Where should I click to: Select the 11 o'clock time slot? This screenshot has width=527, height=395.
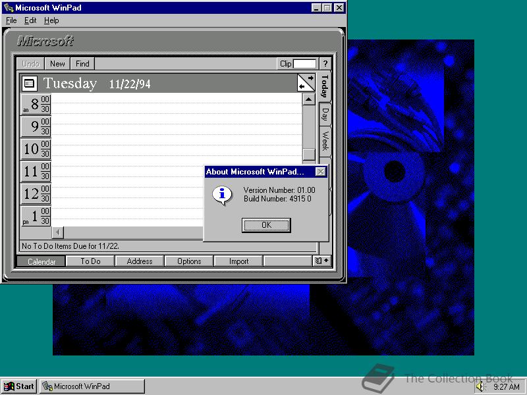(36, 172)
